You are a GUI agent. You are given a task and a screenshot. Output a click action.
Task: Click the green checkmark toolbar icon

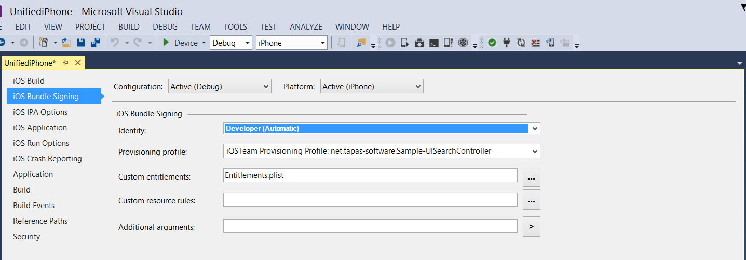(x=492, y=43)
